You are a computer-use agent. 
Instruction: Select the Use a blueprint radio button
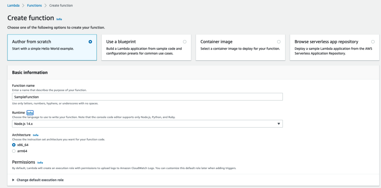click(185, 42)
